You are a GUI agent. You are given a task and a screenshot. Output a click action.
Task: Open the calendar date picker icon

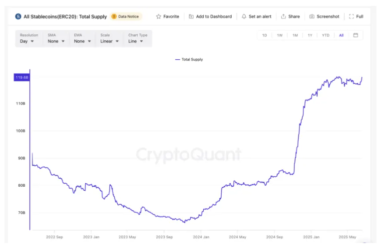click(356, 35)
